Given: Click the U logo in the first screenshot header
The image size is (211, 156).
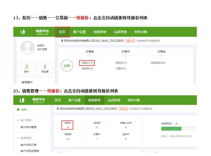Looking at the screenshot, I should (x=23, y=32).
